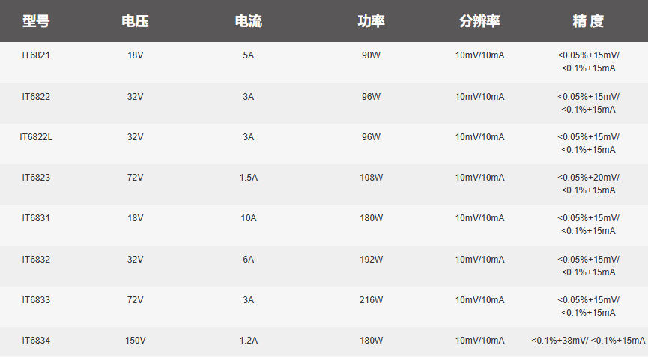Image resolution: width=648 pixels, height=357 pixels.
Task: Click accuracy value in IT6822L row
Action: [x=588, y=143]
